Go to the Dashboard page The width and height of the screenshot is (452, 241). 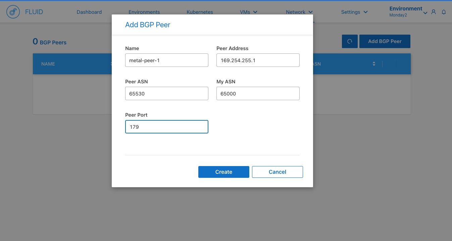pyautogui.click(x=89, y=12)
